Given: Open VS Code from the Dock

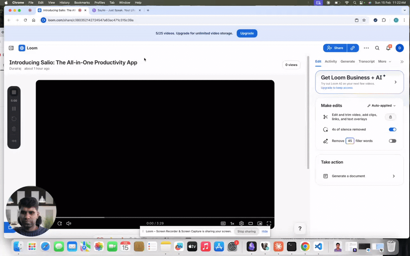Looking at the screenshot, I should [318, 246].
